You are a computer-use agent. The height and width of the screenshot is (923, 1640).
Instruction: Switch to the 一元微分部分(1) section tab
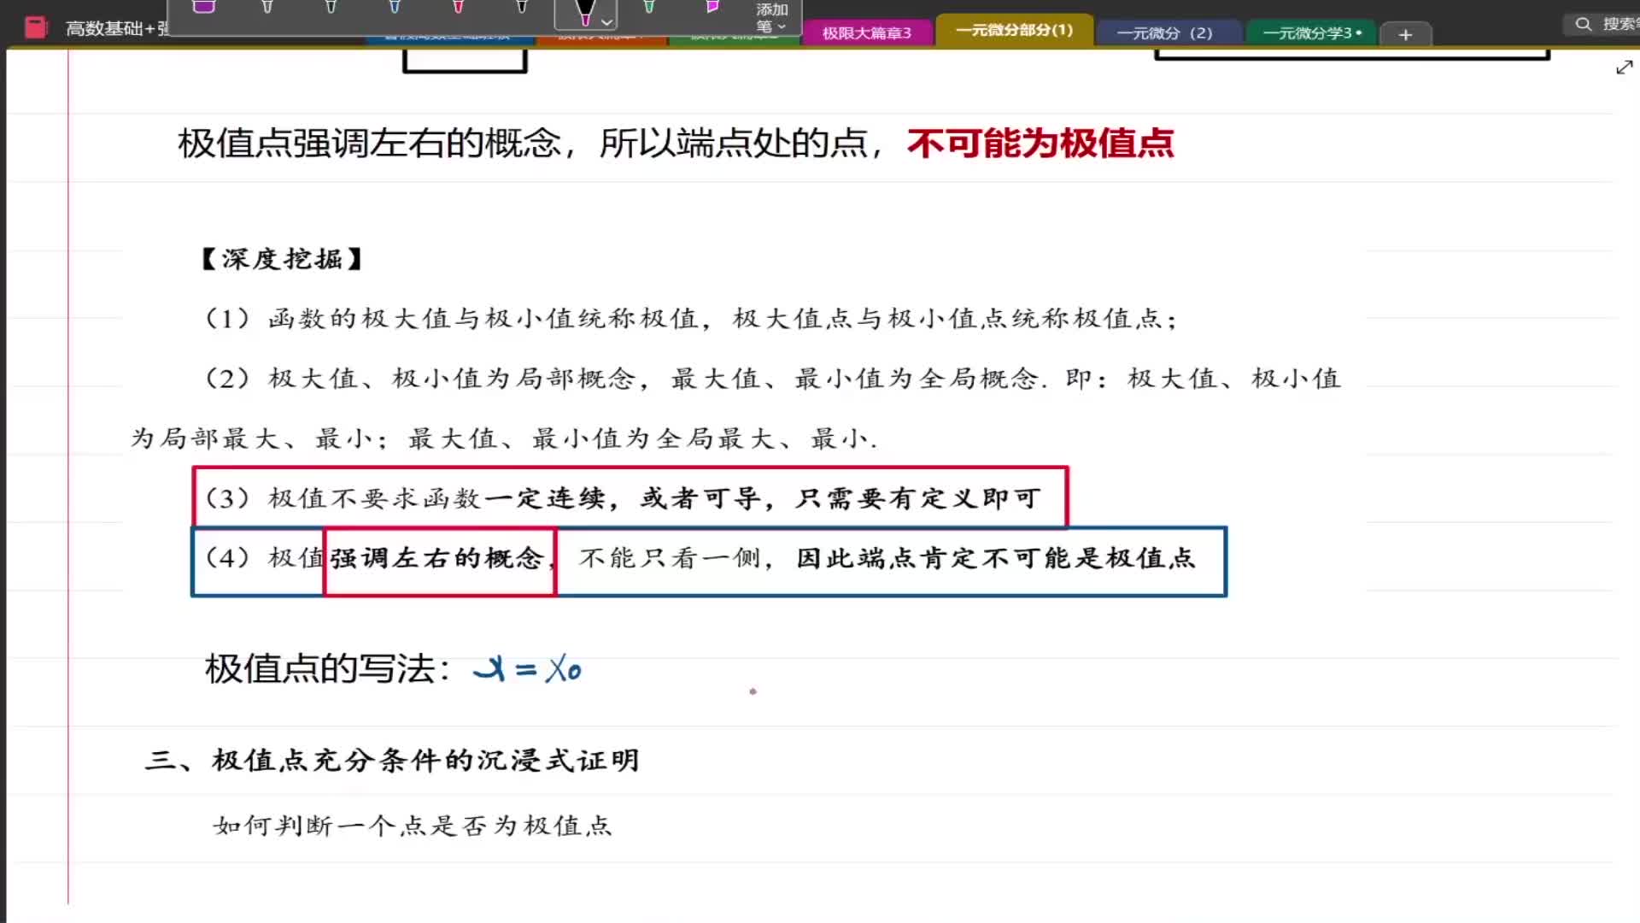(x=1014, y=30)
